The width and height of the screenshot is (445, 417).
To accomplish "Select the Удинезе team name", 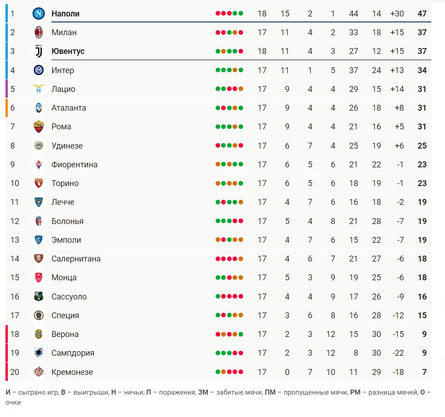I will click(x=67, y=146).
